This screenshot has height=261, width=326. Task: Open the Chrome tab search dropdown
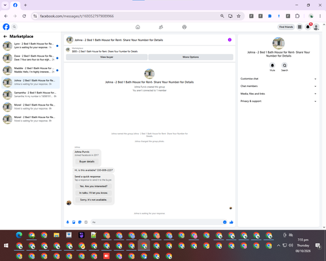(x=5, y=5)
